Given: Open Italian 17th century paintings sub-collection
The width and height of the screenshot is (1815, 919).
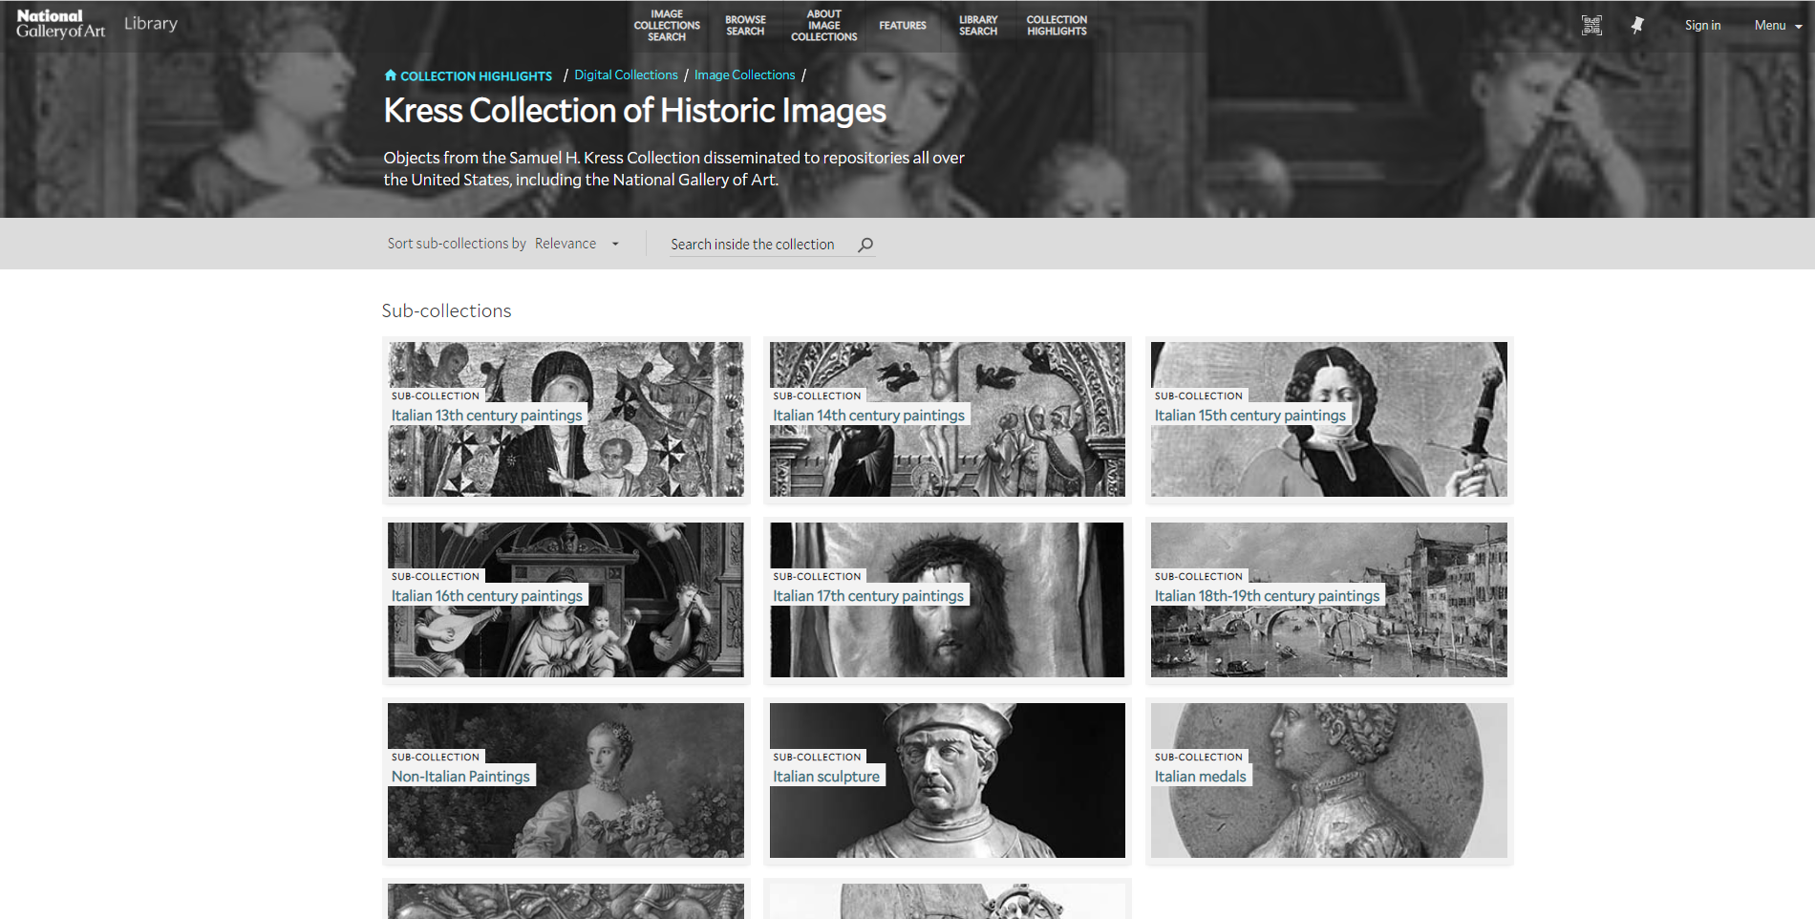Looking at the screenshot, I should [948, 600].
